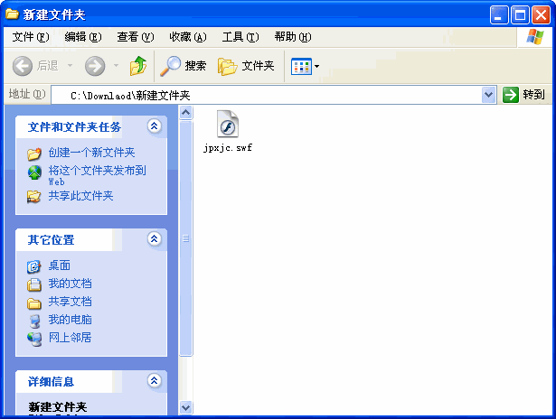Screen dimensions: 556x419
Task: Open the 查看(V) menu
Action: pos(136,37)
